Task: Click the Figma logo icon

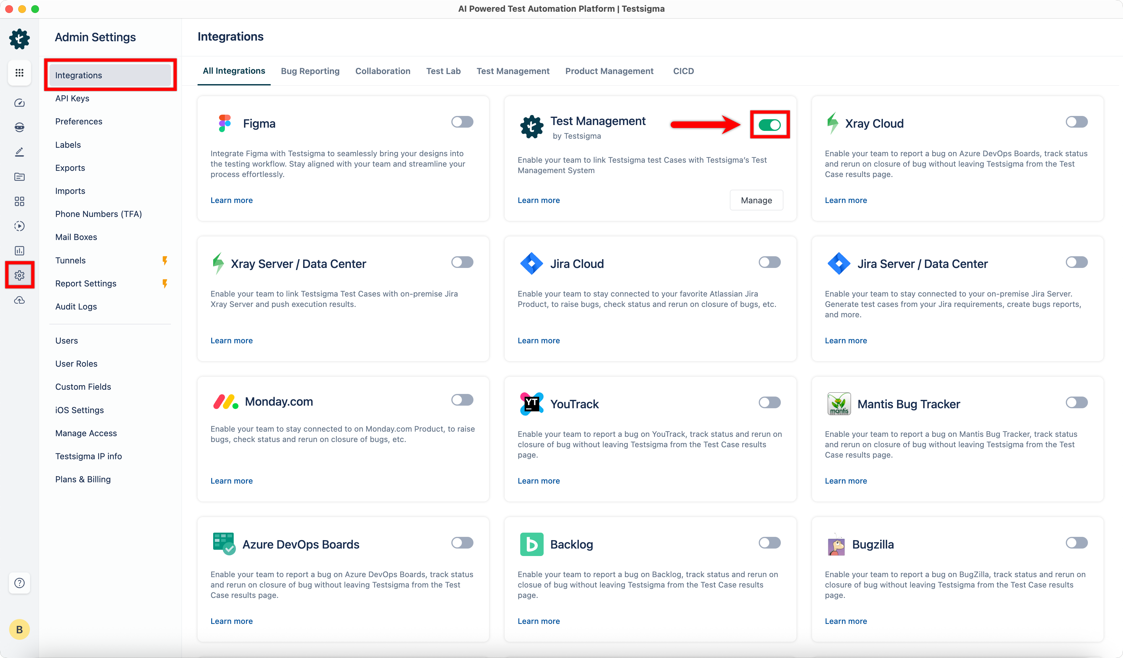Action: coord(225,123)
